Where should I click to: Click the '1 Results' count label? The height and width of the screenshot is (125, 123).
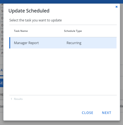17,99
